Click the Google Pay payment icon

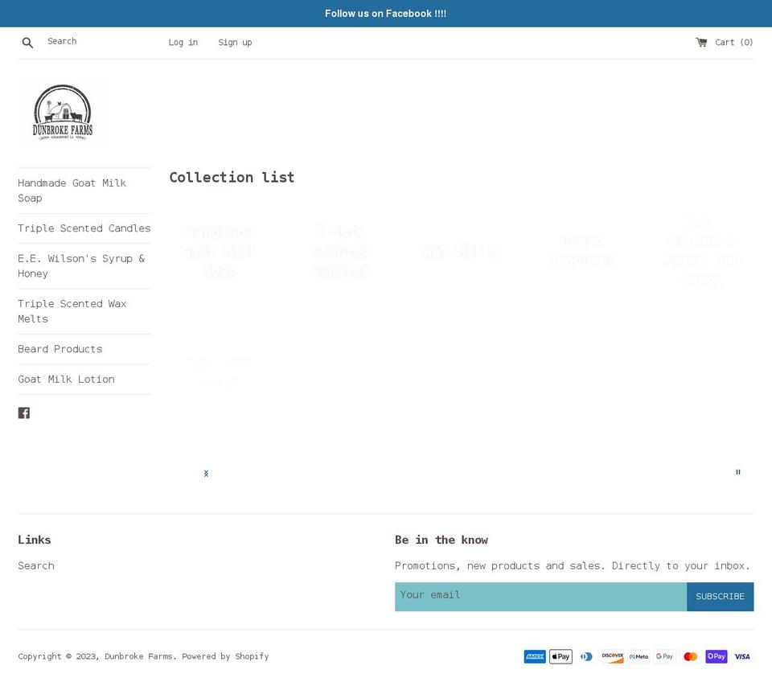(x=664, y=656)
